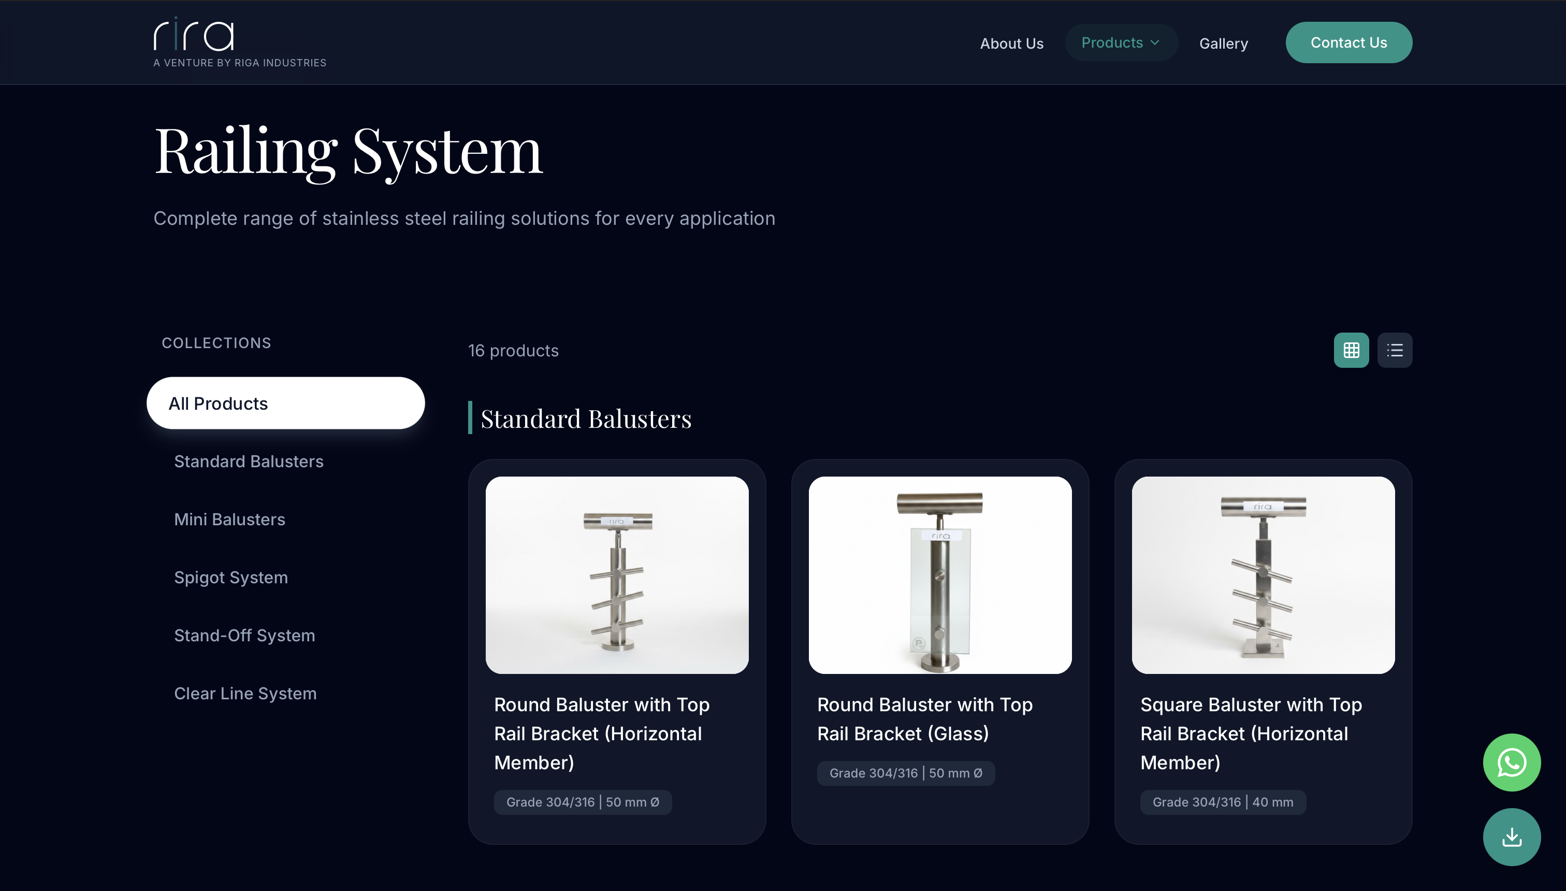Select the Clear Line System collection
1566x891 pixels.
coord(244,693)
